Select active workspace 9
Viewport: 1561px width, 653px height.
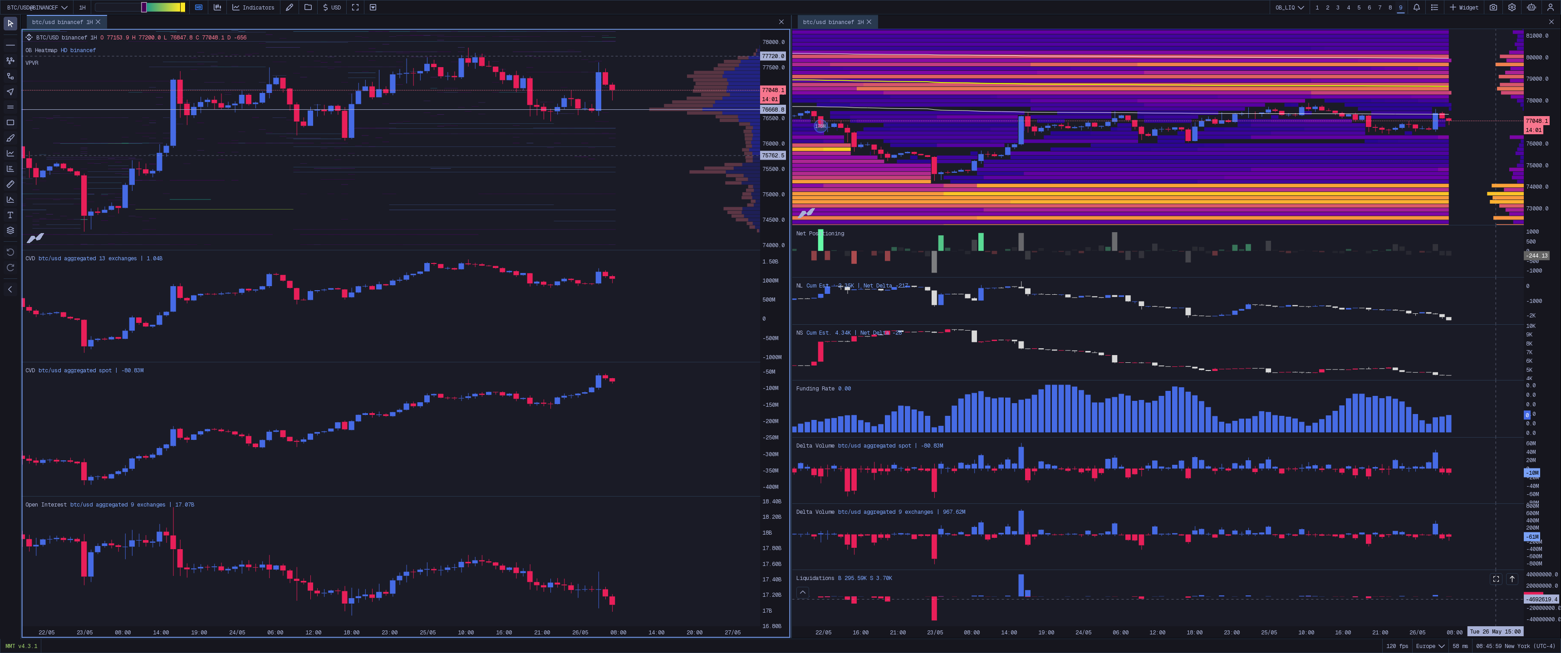pos(1400,7)
